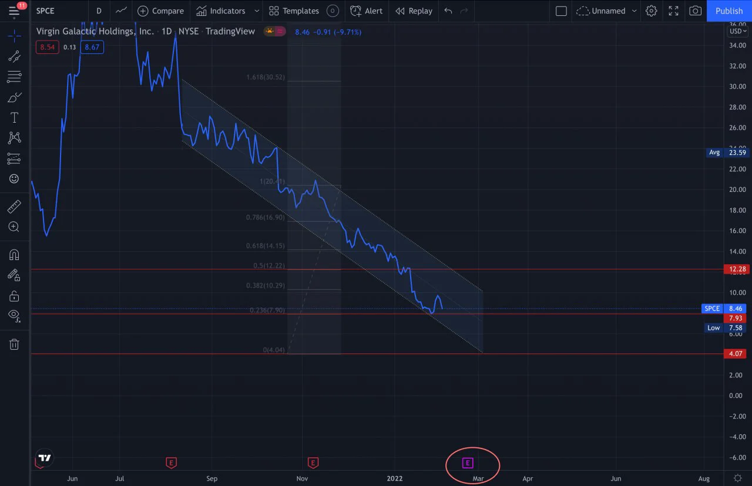Screen dimensions: 752x486
Task: Open the TradingView logo link
Action: tap(45, 458)
